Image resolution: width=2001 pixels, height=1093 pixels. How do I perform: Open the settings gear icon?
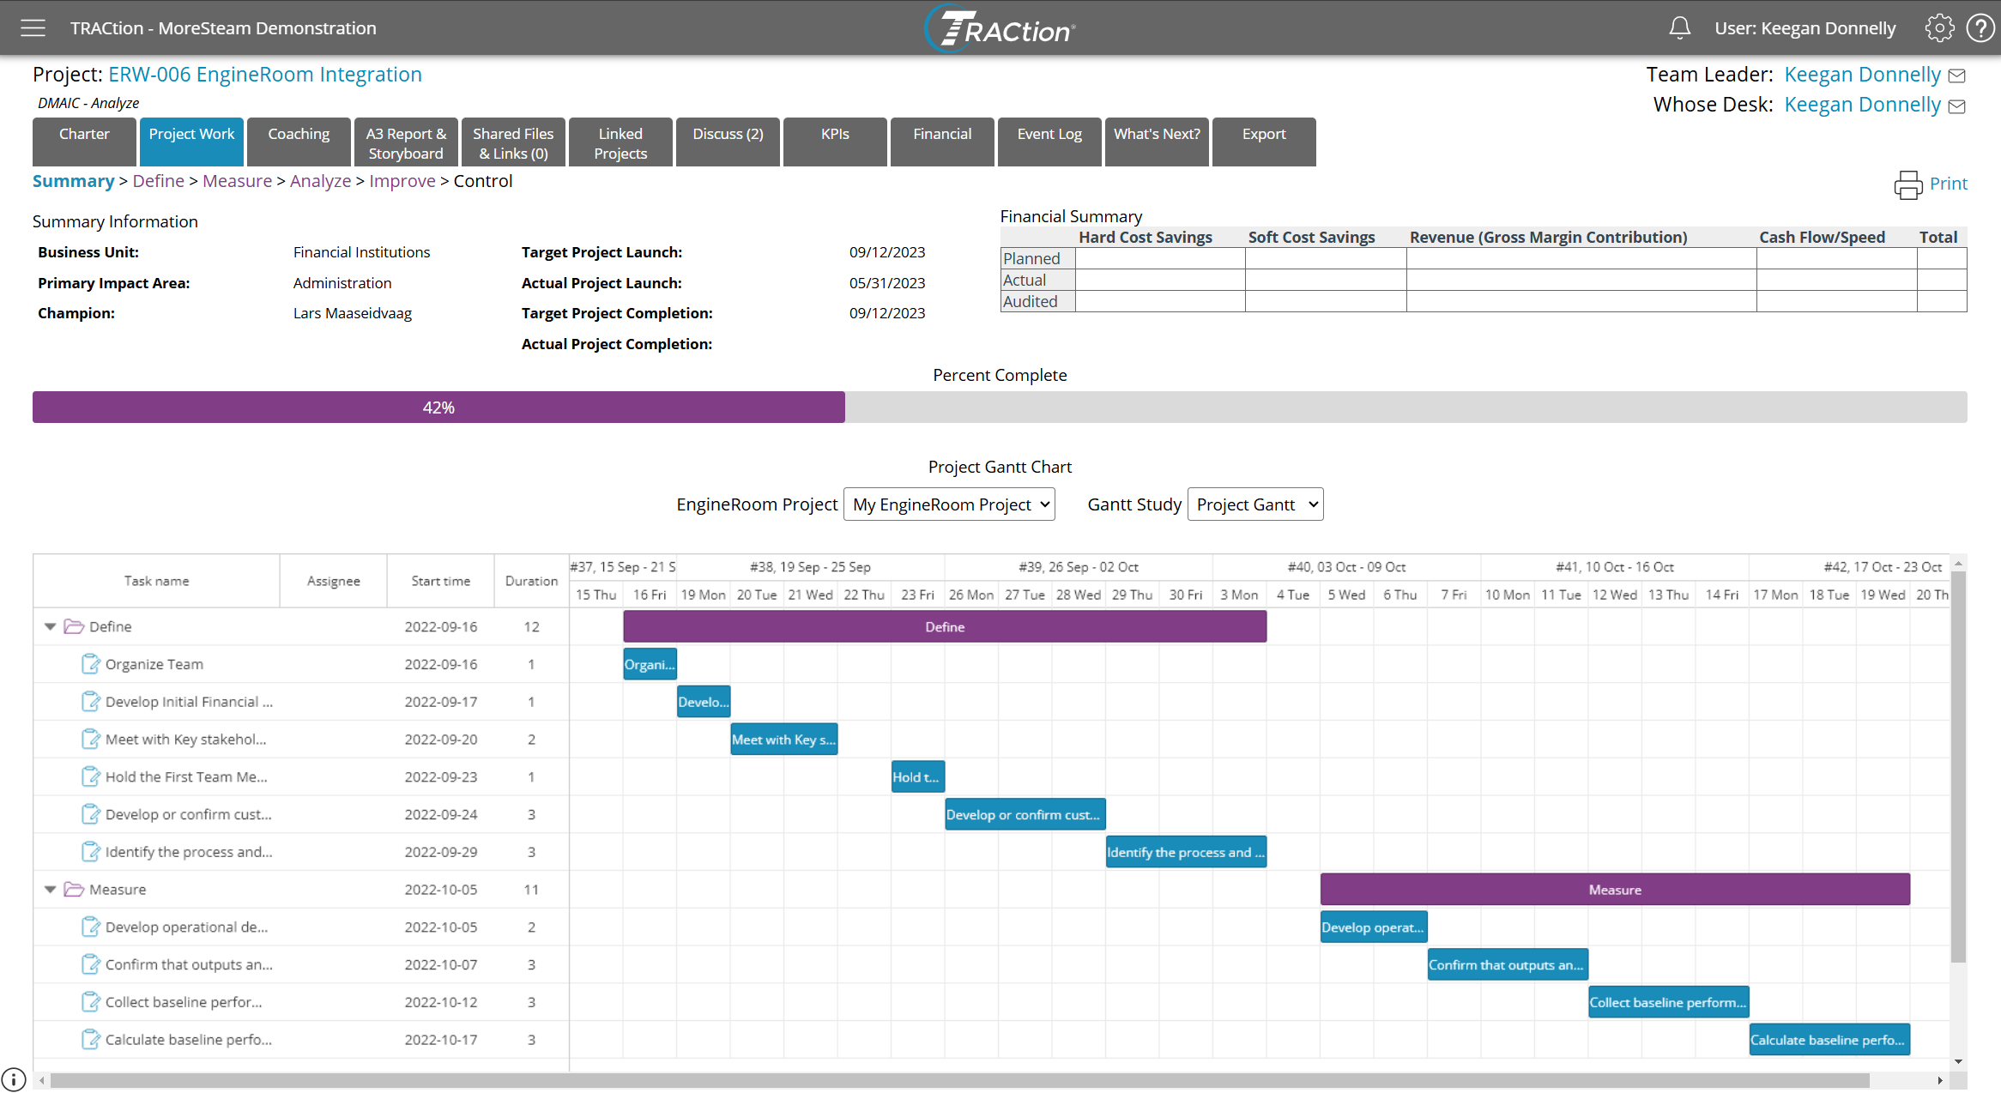1939,28
